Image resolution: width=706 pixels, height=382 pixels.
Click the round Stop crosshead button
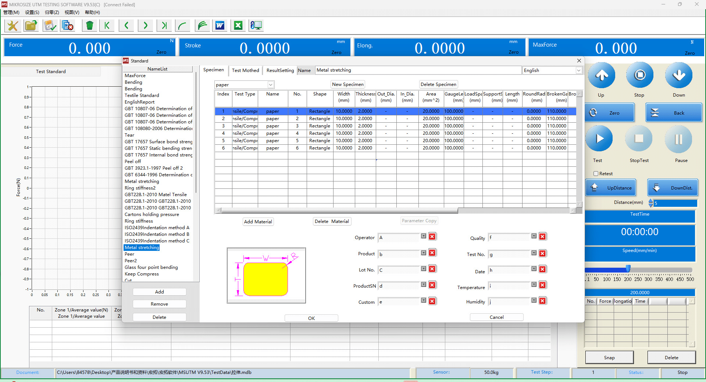640,75
